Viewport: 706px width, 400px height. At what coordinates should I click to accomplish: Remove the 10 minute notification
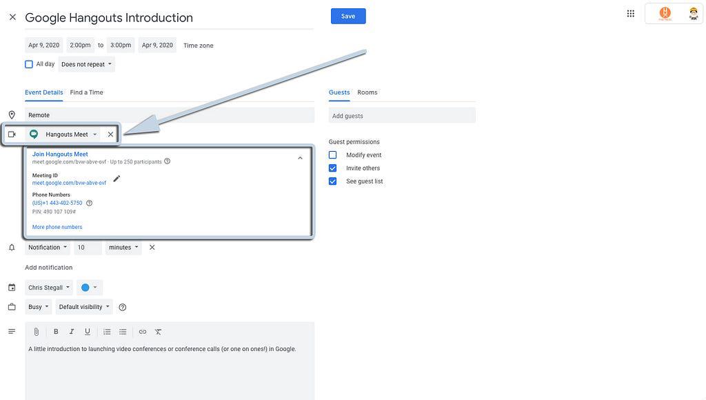tap(152, 248)
